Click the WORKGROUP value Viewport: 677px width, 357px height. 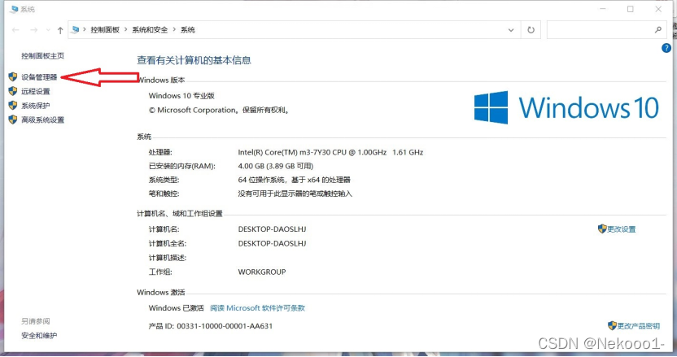point(262,272)
